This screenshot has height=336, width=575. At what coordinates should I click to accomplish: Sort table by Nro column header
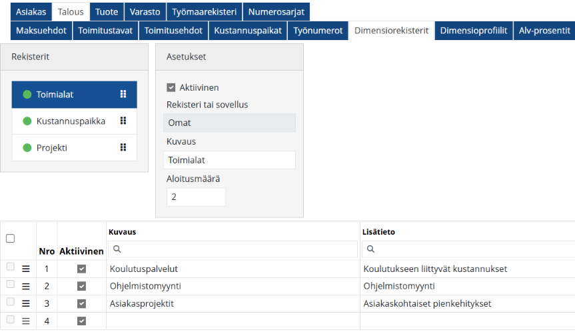[47, 251]
